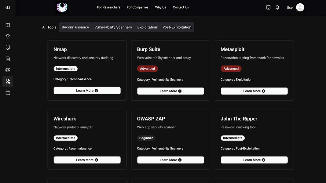Image resolution: width=326 pixels, height=183 pixels.
Task: Click 'Password cracking tool' description
Action: [x=238, y=127]
